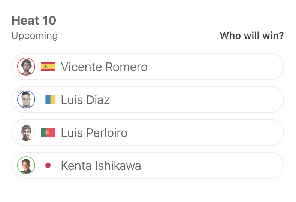This screenshot has width=296, height=202.
Task: Click the "Who will win?" prompt
Action: coord(251,36)
